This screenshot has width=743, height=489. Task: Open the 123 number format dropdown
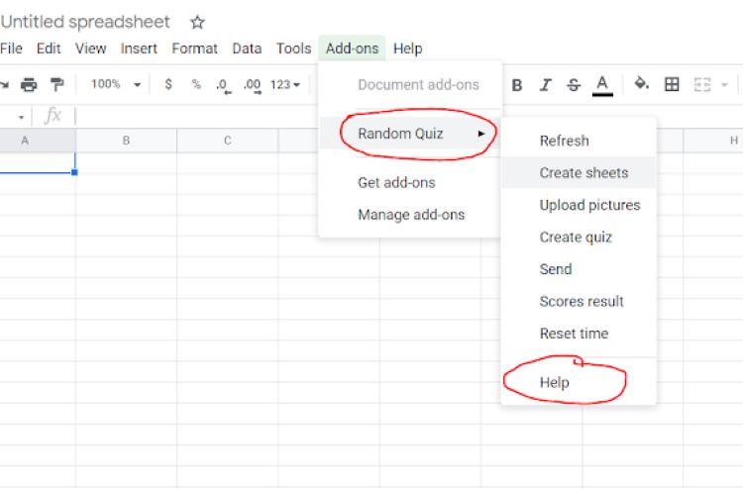pos(285,85)
